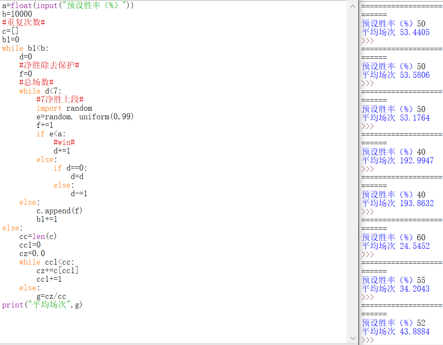Viewport: 443px width, 345px height.
Task: Click the "while d<7:" statement
Action: [40, 91]
